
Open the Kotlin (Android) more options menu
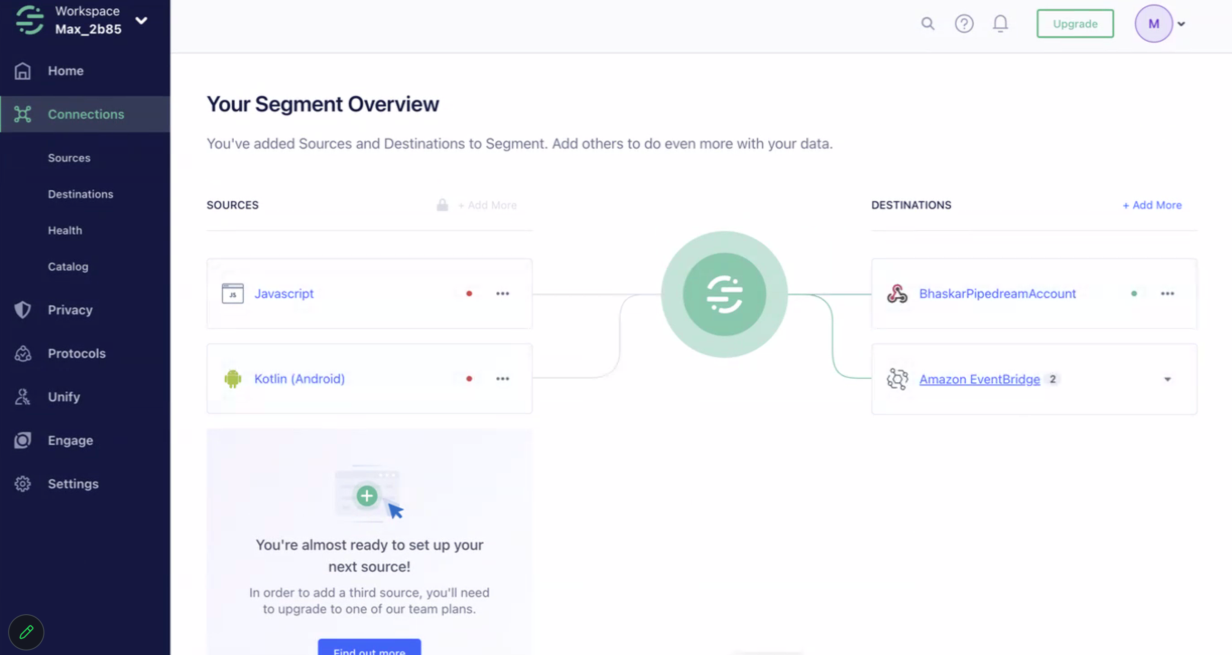(502, 378)
